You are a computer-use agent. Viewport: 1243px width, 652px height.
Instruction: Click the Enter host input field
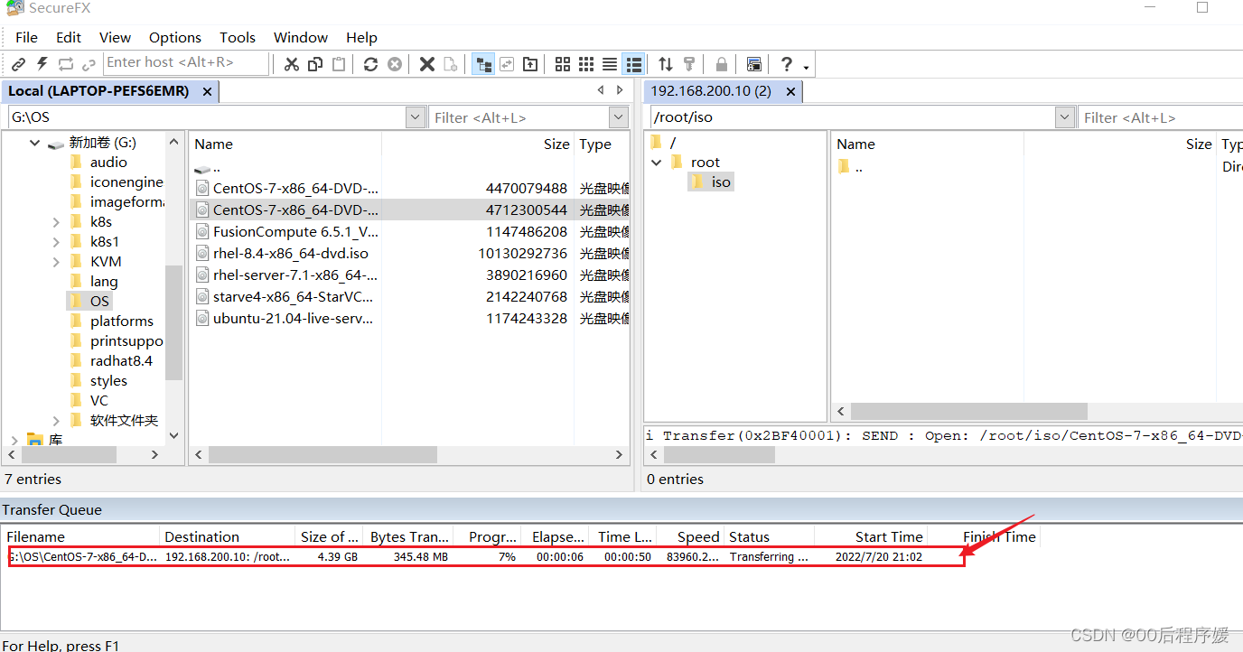click(186, 62)
